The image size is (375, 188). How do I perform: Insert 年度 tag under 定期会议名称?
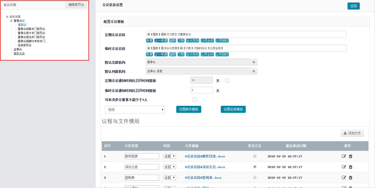tap(149, 40)
